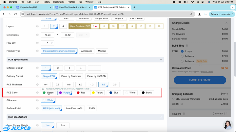Screen dimensions: 236x132
Task: Click the Layers help question mark icon
Action: tap(37, 26)
